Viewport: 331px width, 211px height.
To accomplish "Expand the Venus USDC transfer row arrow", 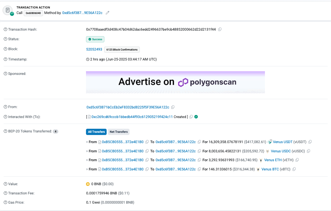I will (87, 151).
